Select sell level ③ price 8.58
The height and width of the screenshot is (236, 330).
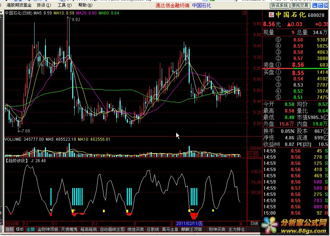point(298,52)
